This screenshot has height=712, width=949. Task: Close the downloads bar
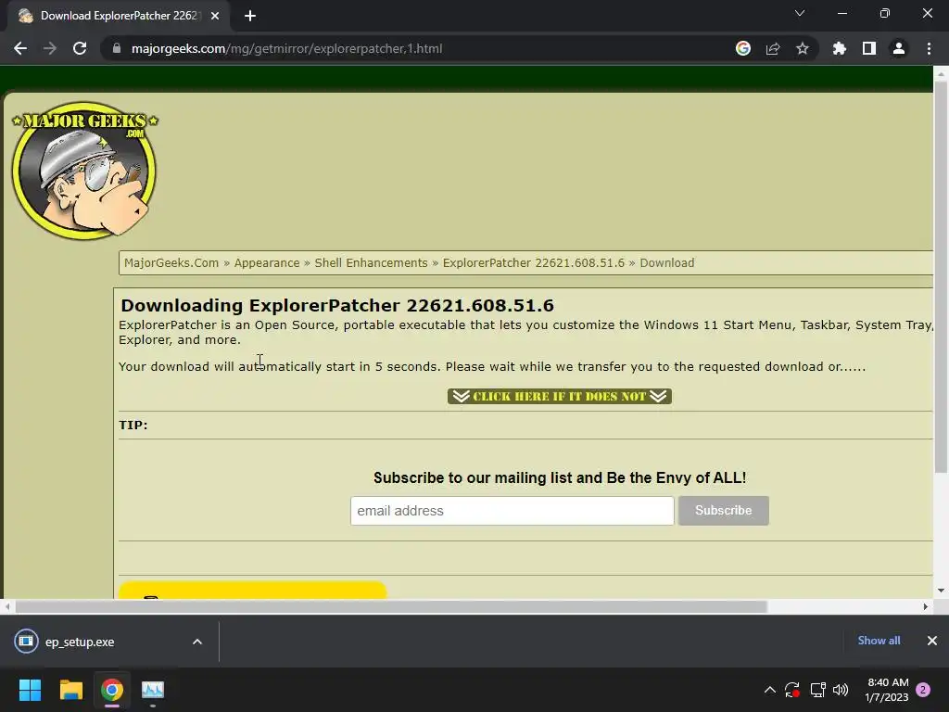point(932,641)
